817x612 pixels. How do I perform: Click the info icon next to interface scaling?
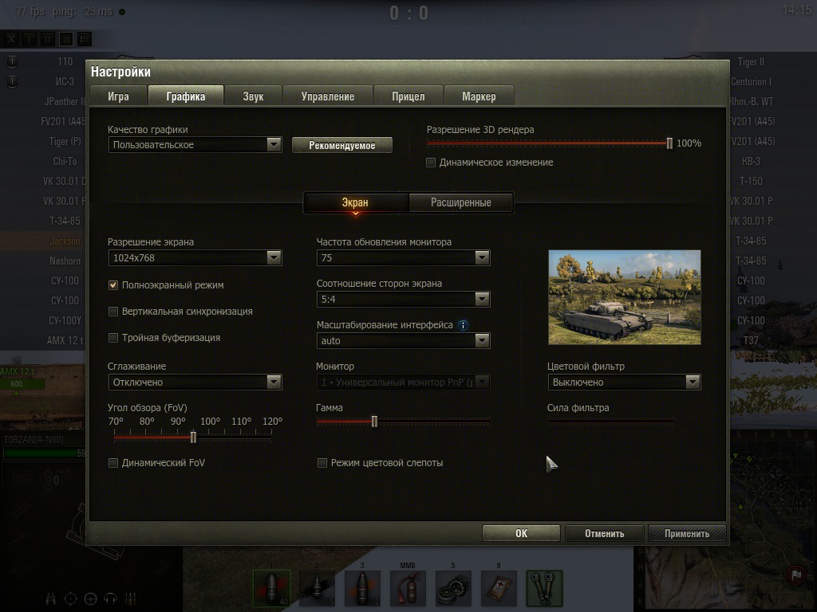pyautogui.click(x=463, y=325)
